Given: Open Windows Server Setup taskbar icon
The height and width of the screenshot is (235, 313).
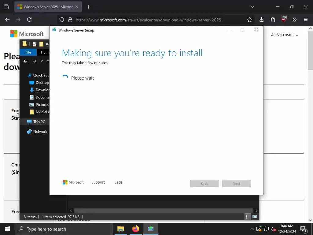Looking at the screenshot, I should [151, 229].
